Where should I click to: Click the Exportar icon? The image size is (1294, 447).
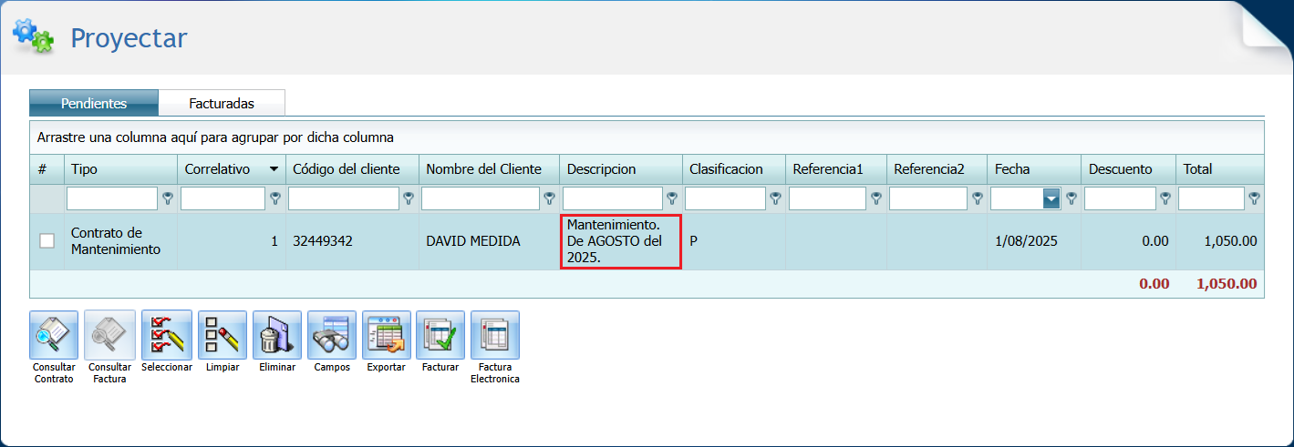[x=386, y=335]
